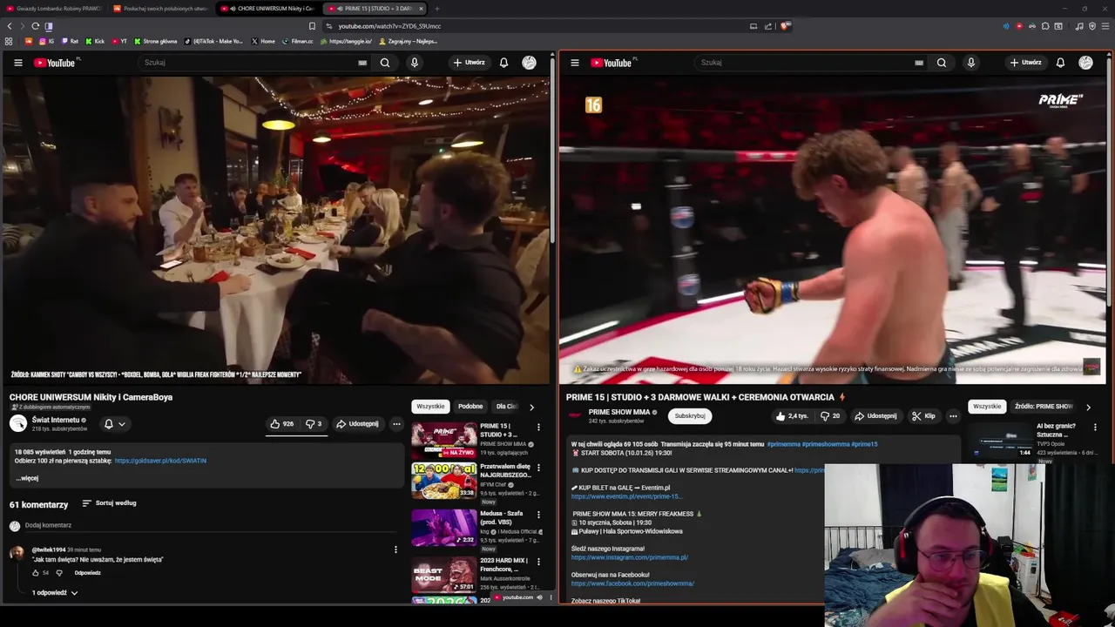Dislike the @twitek1994 comment
This screenshot has height=627, width=1115.
click(59, 573)
